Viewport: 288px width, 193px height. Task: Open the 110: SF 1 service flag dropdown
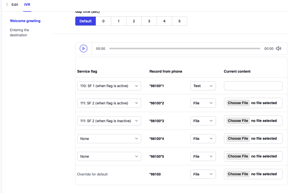click(109, 86)
